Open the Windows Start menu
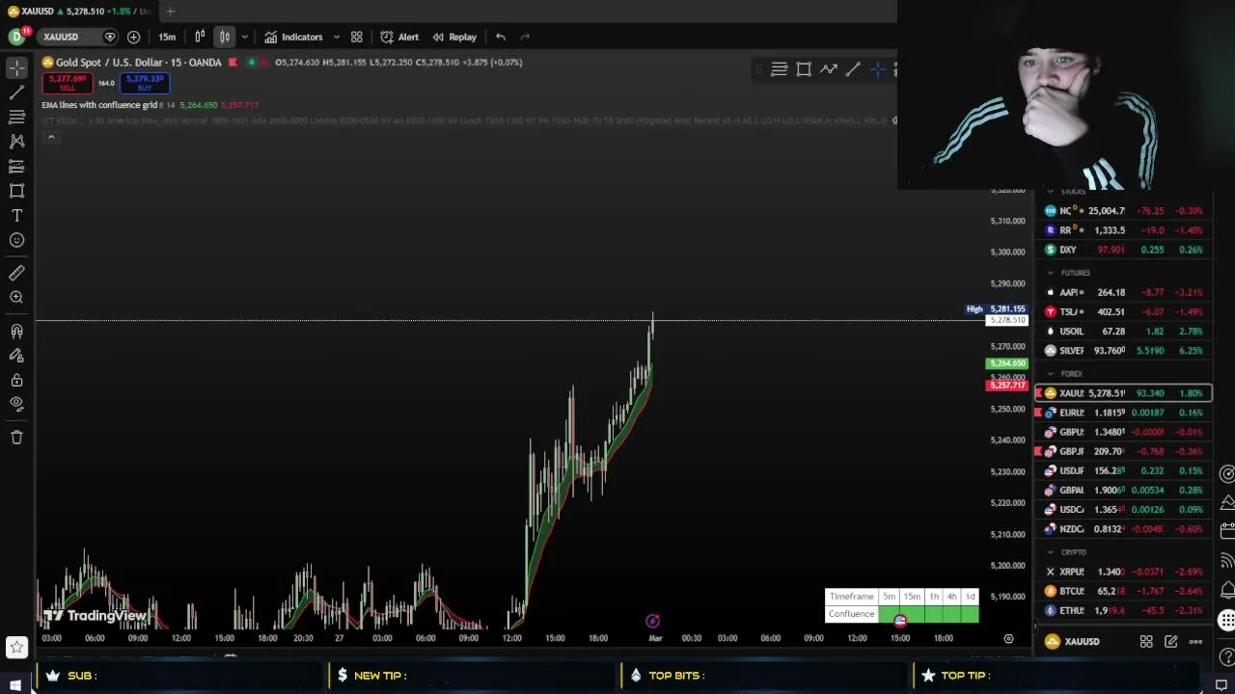Screen dimensions: 1235x694 (15, 685)
